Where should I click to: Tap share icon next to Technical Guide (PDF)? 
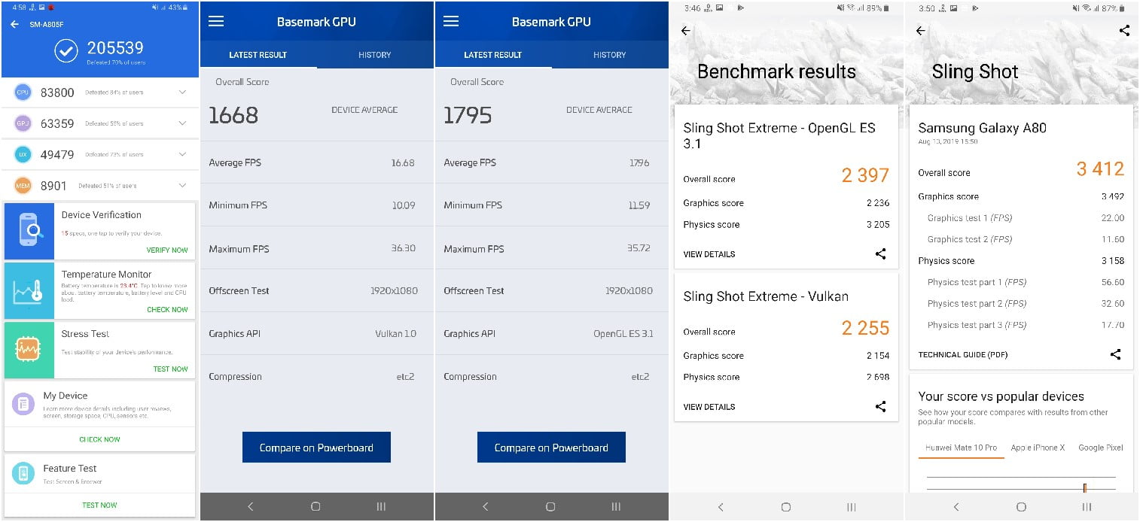coord(1115,354)
